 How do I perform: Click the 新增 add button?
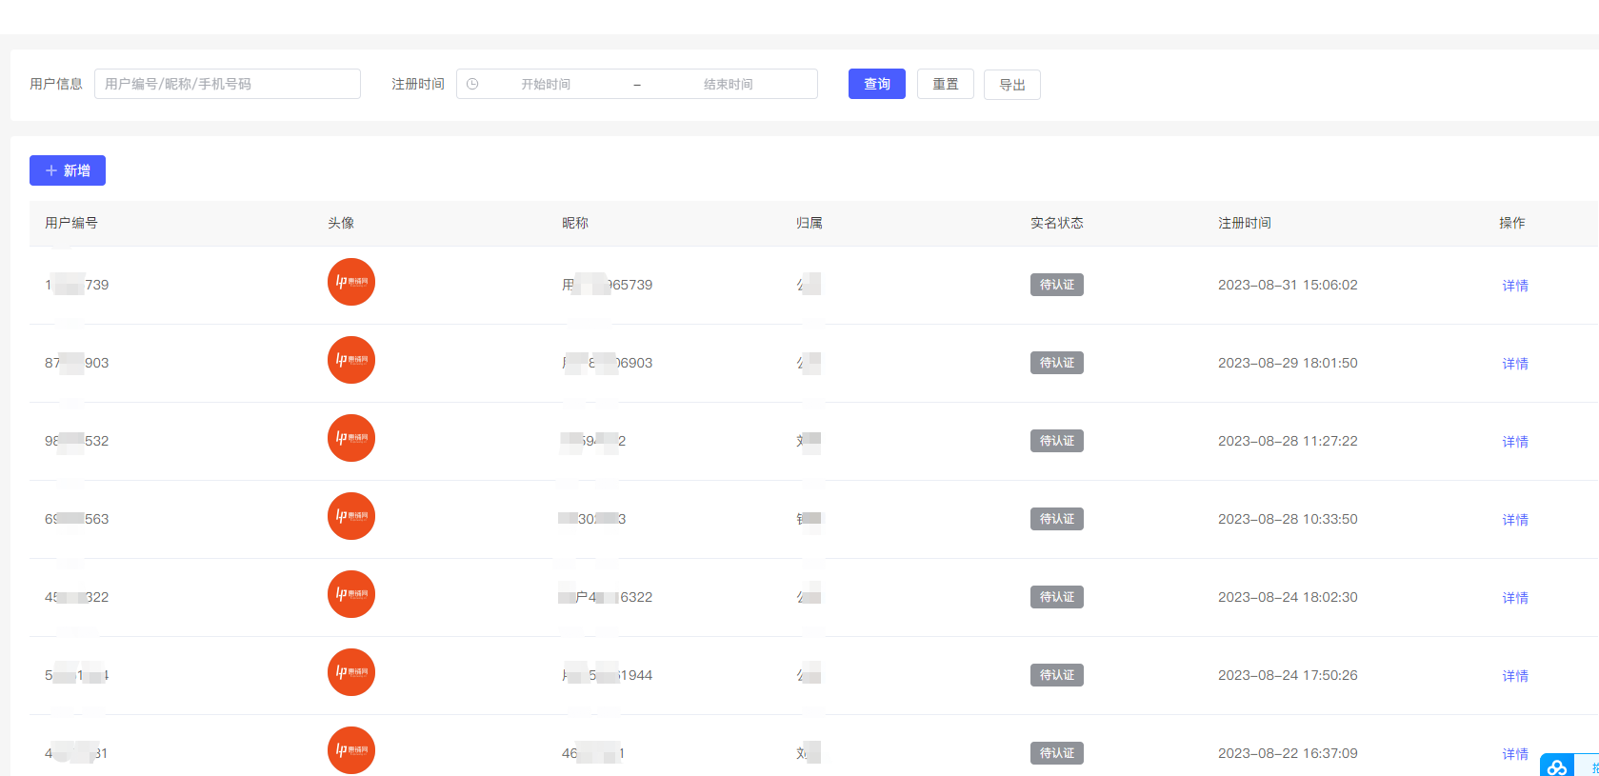tap(68, 170)
